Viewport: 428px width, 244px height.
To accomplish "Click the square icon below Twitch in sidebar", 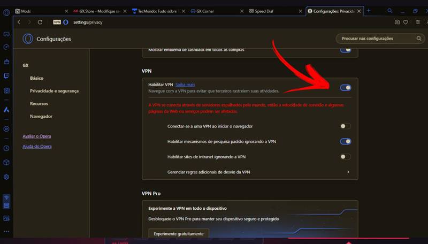I will click(x=6, y=90).
